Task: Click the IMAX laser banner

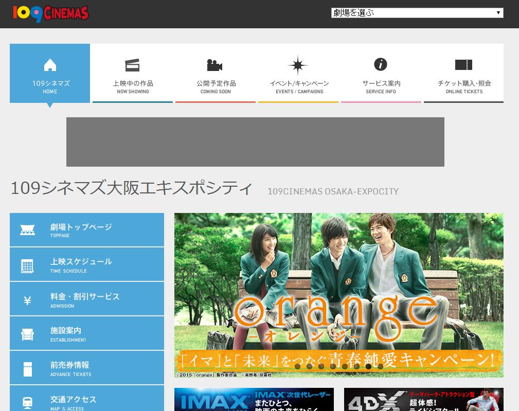Action: [254, 399]
